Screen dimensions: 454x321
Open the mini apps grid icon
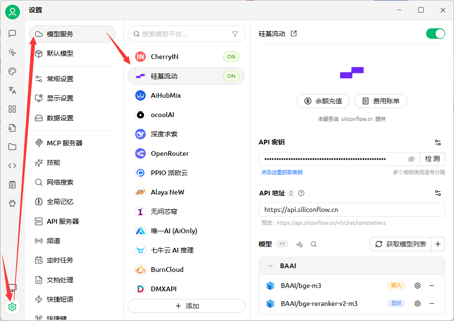[x=12, y=109]
